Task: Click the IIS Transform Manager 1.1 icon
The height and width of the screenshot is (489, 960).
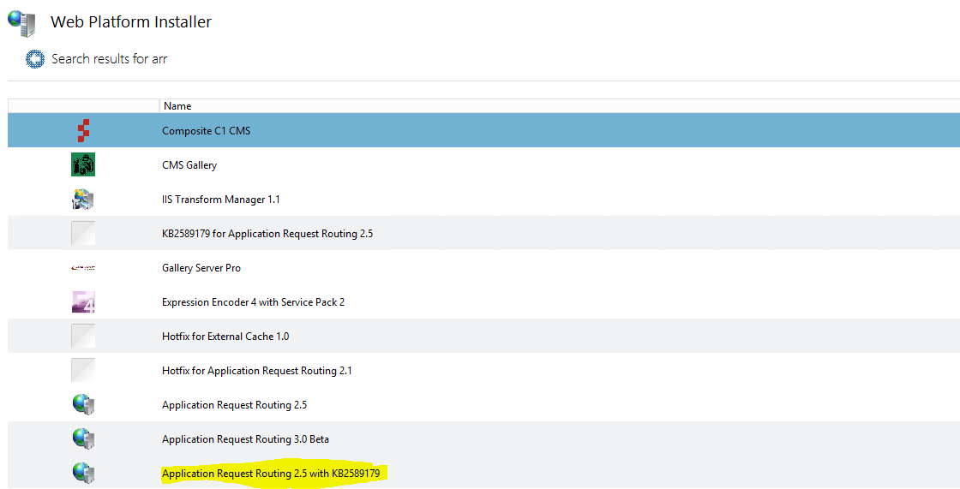Action: click(x=83, y=199)
